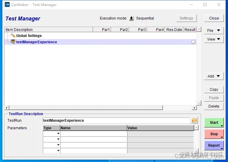This screenshot has width=228, height=162.
Task: Click the Global Settings wrench icon
Action: tap(13, 35)
